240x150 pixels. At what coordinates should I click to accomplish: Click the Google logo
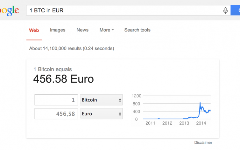10,11
